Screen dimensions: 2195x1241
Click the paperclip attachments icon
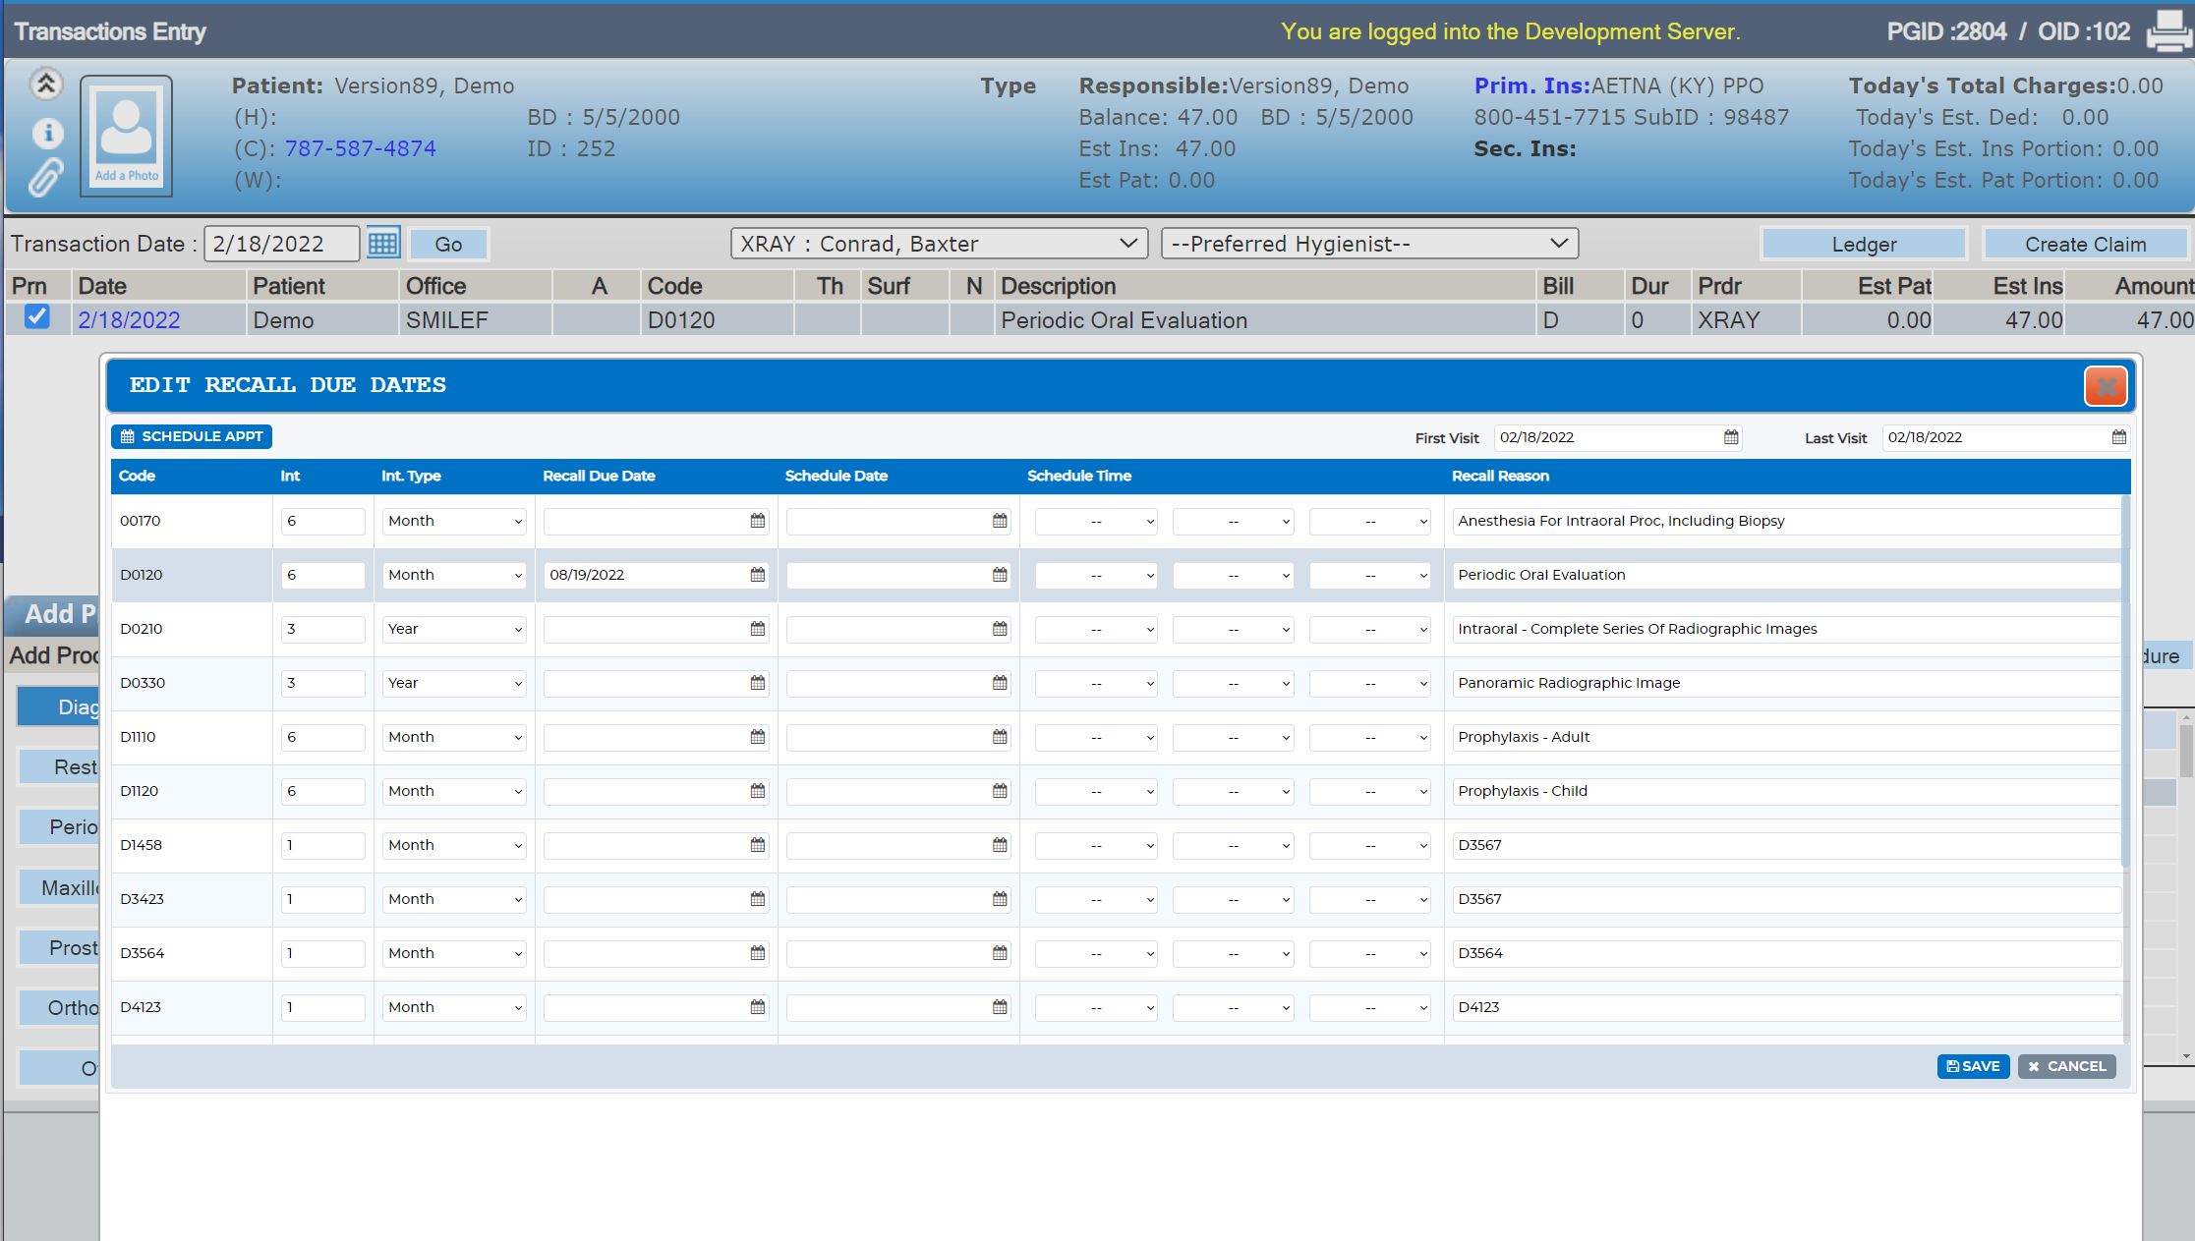[45, 178]
